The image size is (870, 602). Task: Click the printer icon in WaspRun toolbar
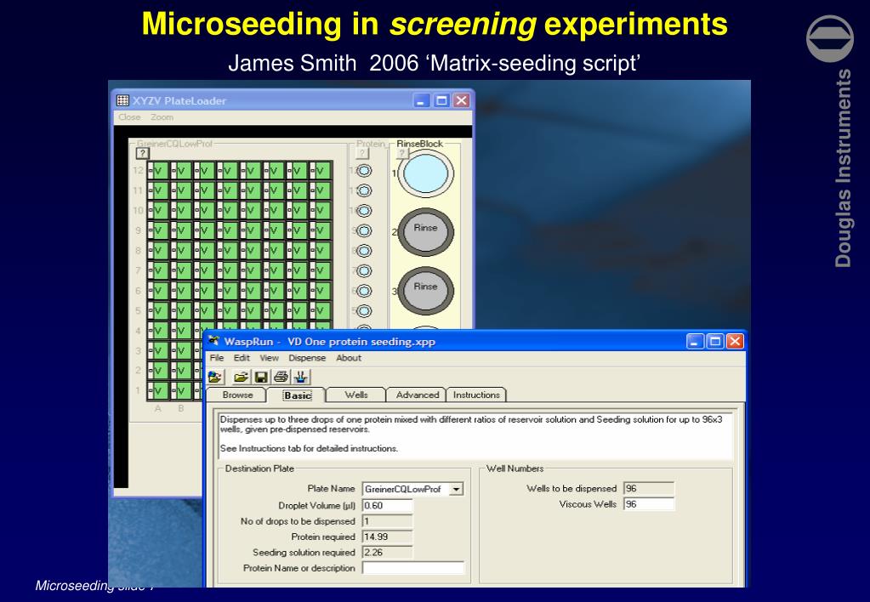281,378
